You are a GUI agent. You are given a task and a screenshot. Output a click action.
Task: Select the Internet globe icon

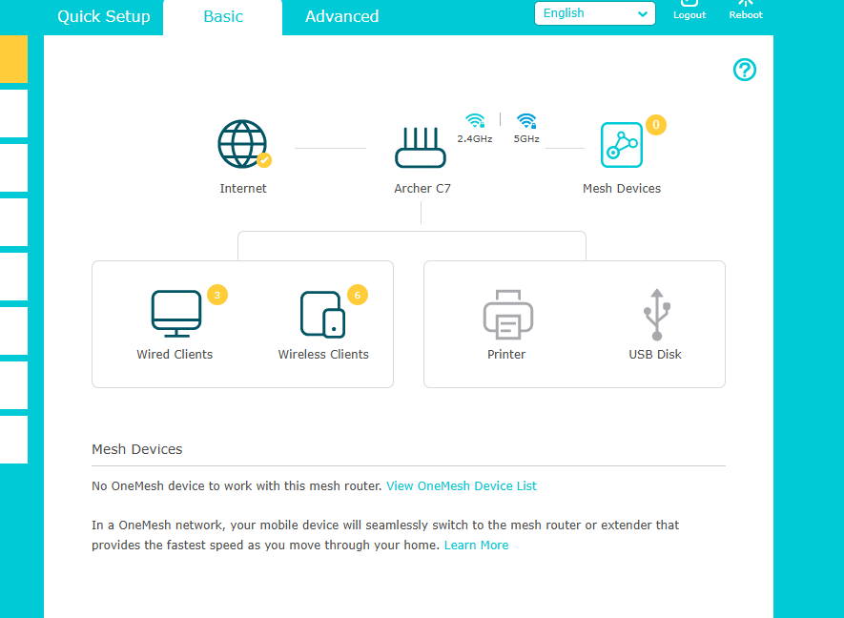[242, 144]
